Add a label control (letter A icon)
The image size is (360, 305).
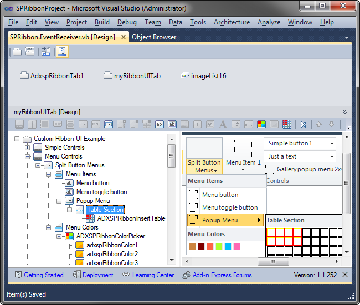223,124
